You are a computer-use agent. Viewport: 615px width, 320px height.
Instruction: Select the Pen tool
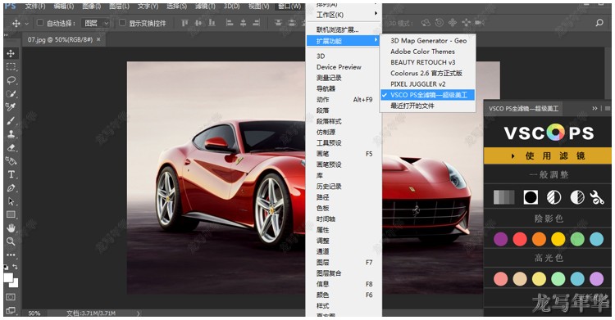11,188
